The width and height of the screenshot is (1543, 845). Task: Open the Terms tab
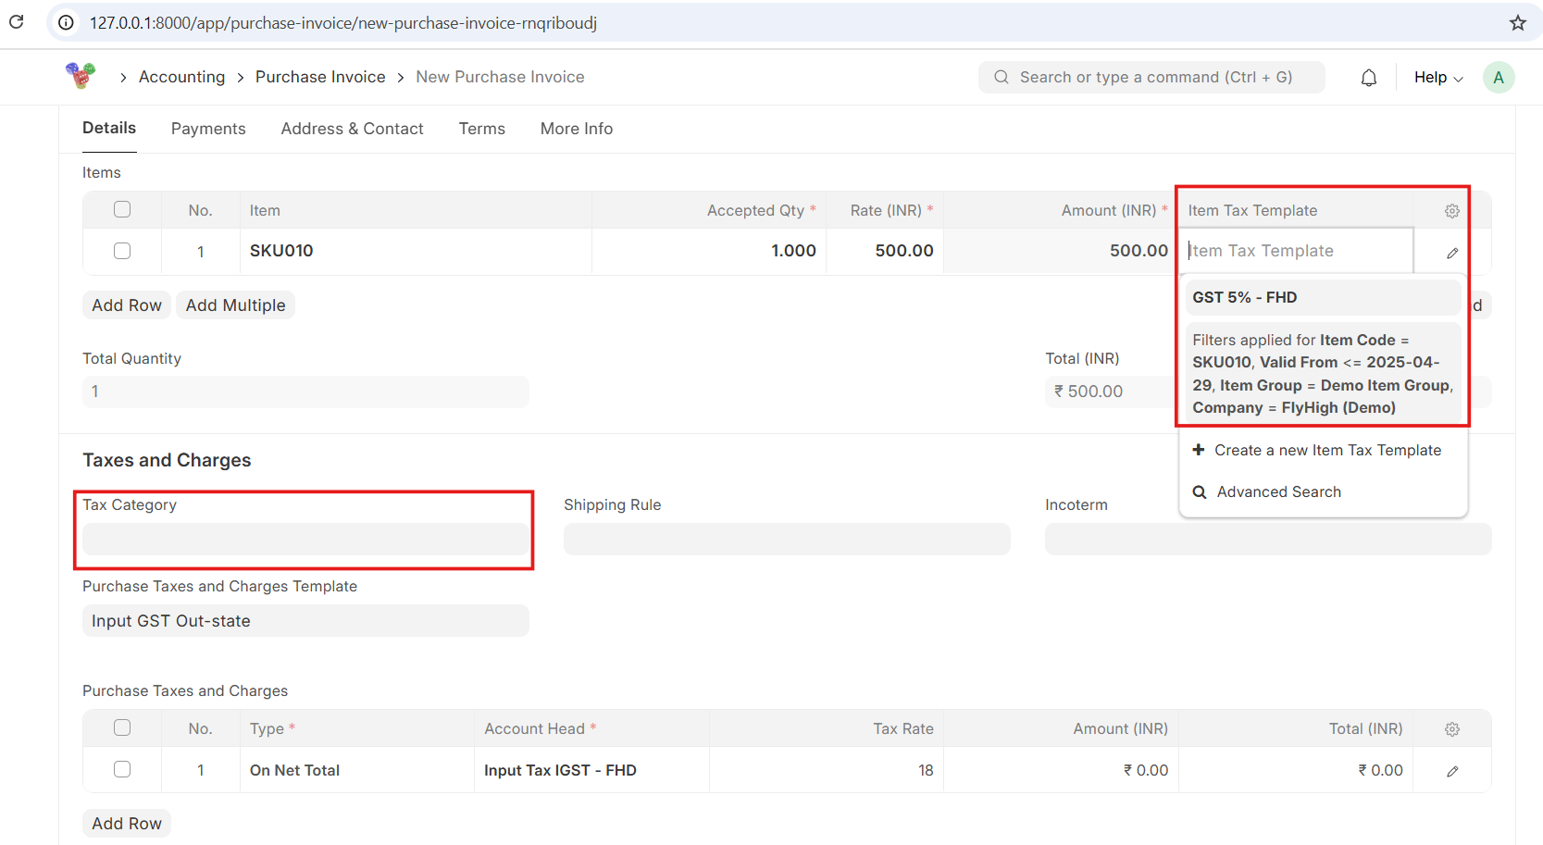click(481, 129)
